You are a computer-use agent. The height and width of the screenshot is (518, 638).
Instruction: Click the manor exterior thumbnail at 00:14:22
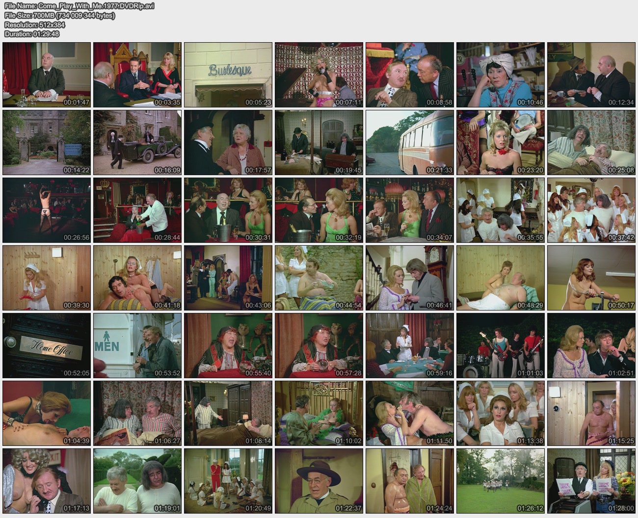47,142
